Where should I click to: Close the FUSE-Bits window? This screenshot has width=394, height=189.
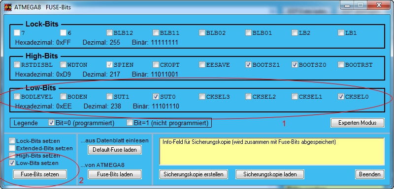point(378,5)
